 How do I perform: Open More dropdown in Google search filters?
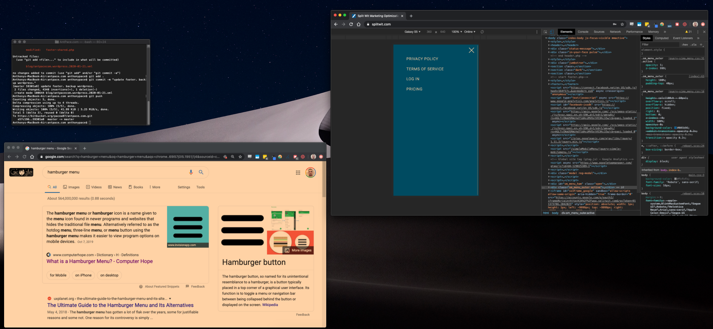[x=155, y=187]
